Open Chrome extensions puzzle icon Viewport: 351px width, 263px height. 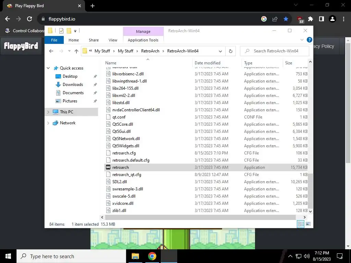click(311, 19)
